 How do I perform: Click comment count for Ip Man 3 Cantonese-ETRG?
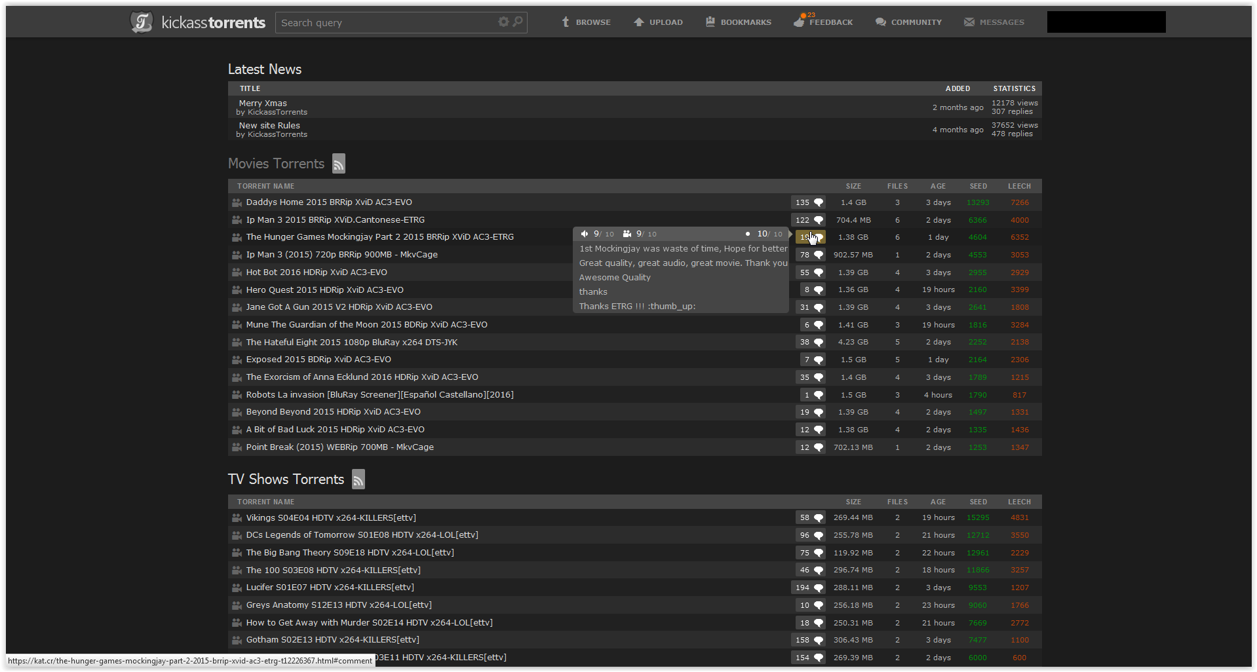803,220
